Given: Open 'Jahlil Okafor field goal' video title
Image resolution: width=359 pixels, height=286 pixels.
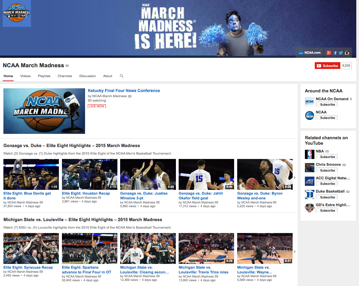Looking at the screenshot, I should coord(201,196).
